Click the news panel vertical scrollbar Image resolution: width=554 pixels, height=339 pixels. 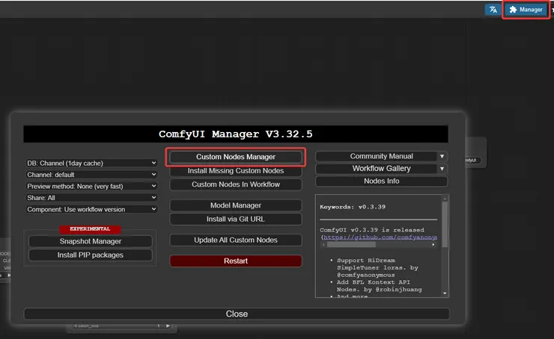(445, 225)
